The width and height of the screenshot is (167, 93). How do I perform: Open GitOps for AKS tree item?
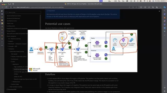pyautogui.click(x=18, y=77)
